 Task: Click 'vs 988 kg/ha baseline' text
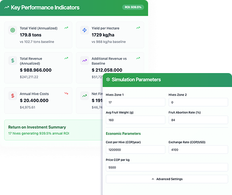(x=109, y=42)
